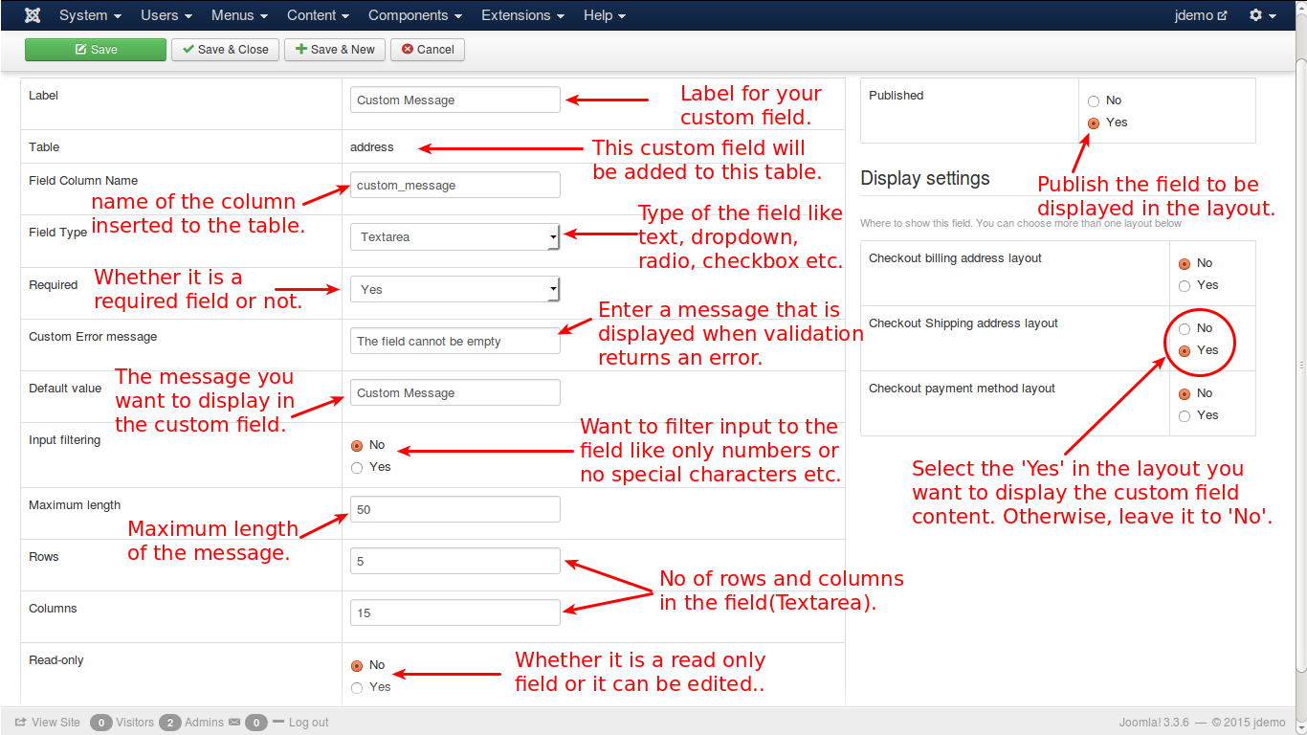Click the green Save button
This screenshot has width=1307, height=735.
(x=95, y=49)
